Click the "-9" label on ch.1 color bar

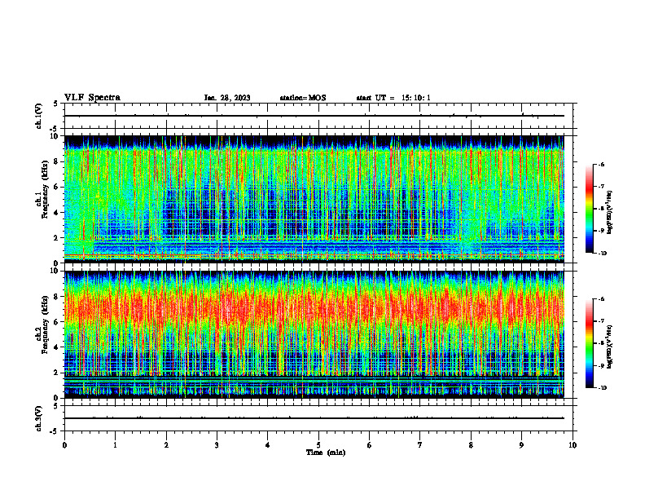click(601, 231)
